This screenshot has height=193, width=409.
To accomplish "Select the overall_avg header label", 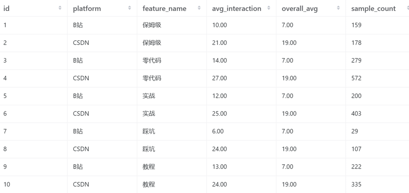I will click(x=299, y=8).
